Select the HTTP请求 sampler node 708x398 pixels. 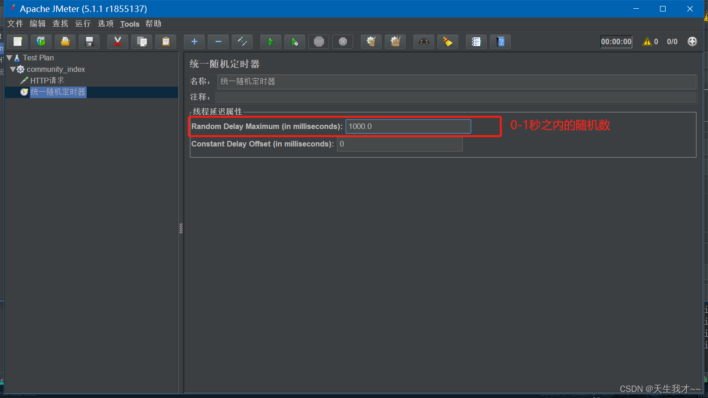pos(47,81)
